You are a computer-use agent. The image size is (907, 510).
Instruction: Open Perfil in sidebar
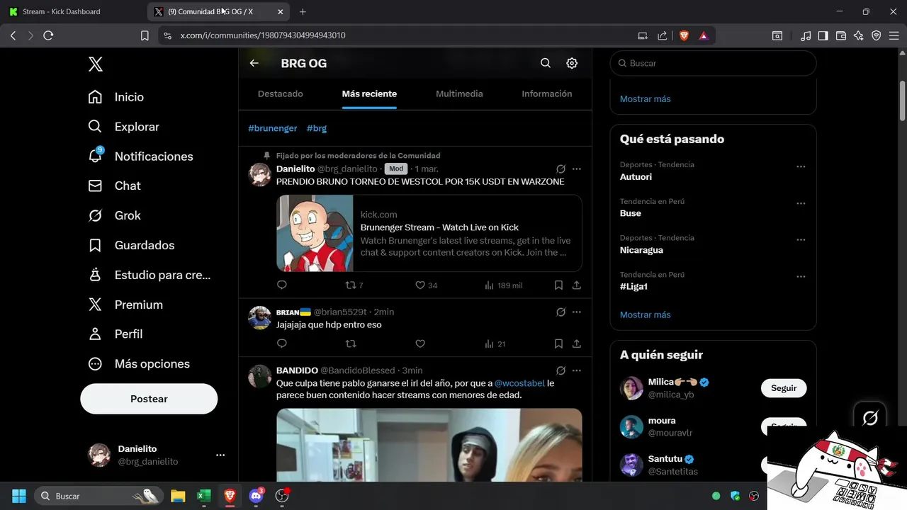point(115,334)
